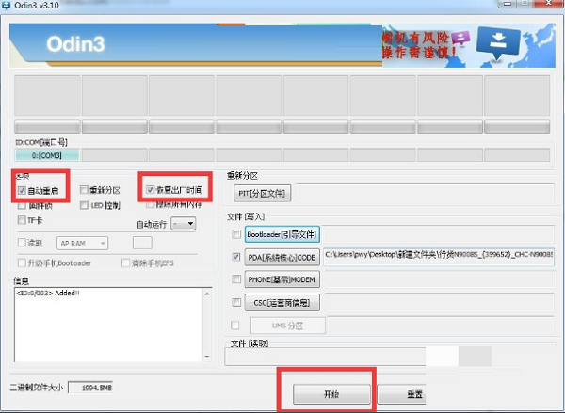Open the 自动运行 dropdown
565x413 pixels.
(x=184, y=223)
